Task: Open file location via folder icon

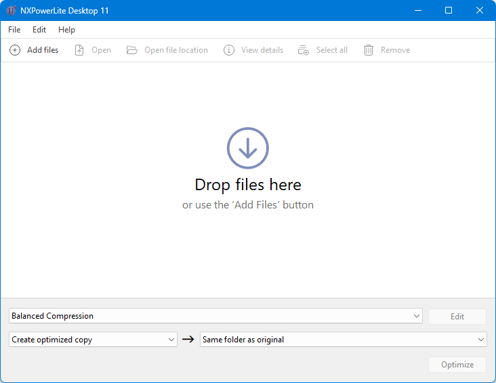Action: coord(132,50)
